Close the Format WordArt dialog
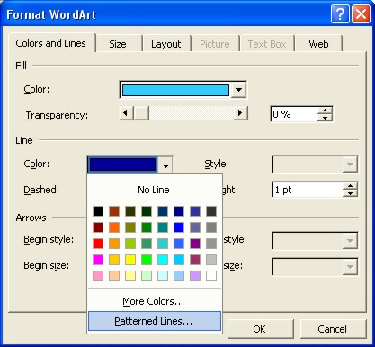 [x=361, y=14]
